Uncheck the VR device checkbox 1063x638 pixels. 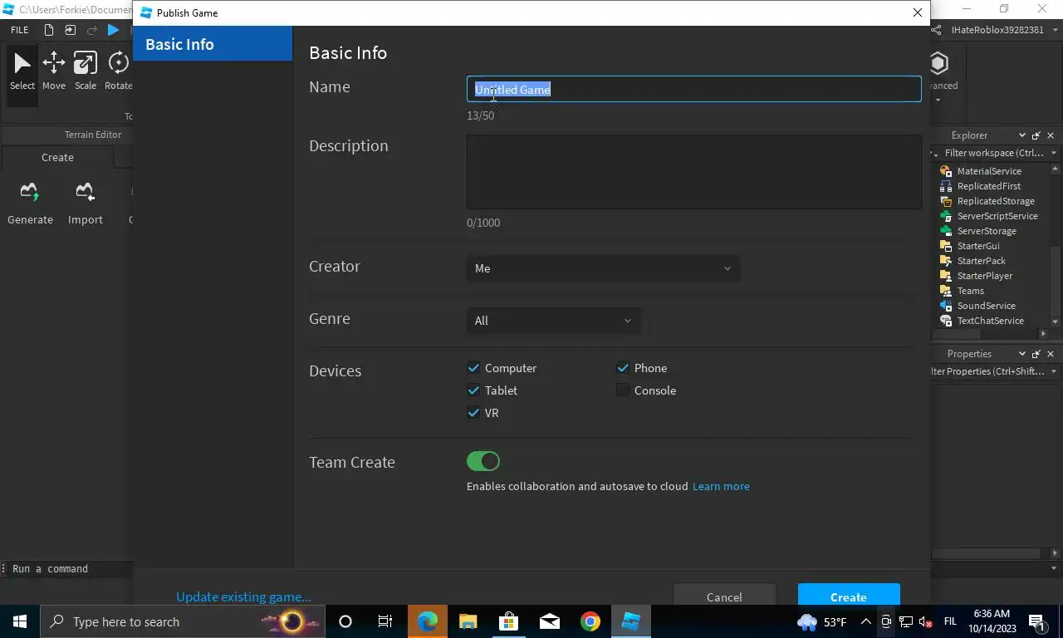(x=473, y=413)
